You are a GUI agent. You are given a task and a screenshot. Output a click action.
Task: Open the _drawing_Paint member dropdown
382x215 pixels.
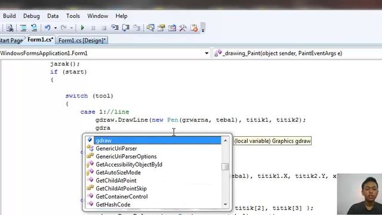[297, 53]
